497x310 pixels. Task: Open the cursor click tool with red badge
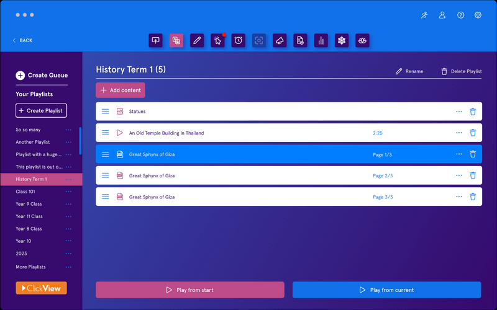[218, 40]
